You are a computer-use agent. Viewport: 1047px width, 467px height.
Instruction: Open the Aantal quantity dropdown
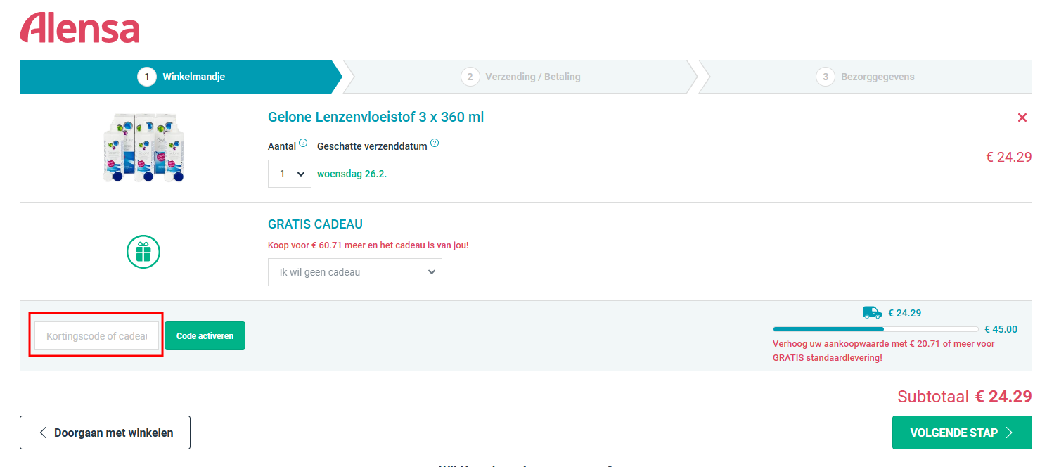coord(290,174)
